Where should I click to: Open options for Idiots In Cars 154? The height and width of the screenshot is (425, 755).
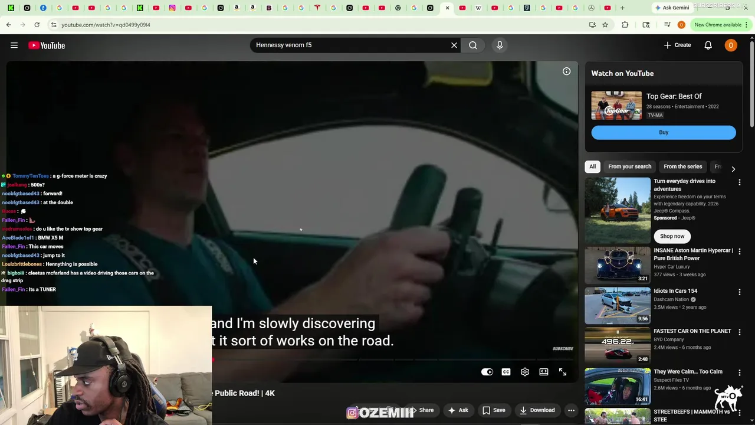pos(740,292)
